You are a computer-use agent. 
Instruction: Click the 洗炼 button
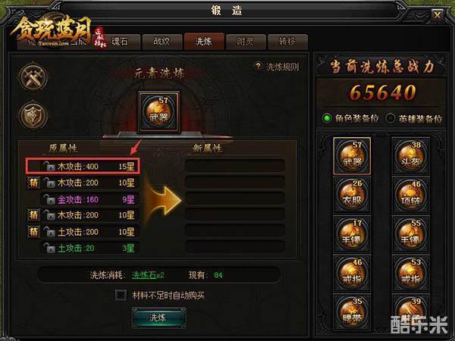pyautogui.click(x=158, y=318)
